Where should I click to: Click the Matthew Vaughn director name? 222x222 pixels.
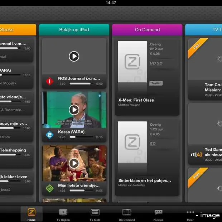tap(129, 105)
